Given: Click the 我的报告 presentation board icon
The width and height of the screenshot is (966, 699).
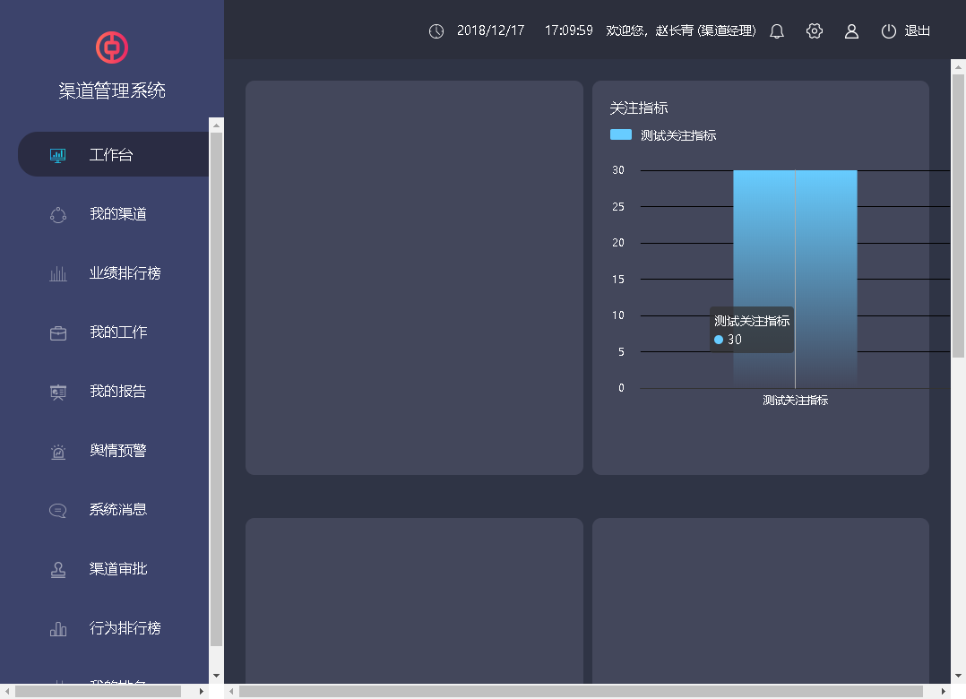Looking at the screenshot, I should (58, 392).
